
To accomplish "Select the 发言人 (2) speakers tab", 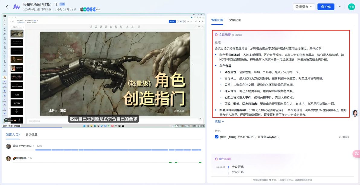I will [13, 134].
